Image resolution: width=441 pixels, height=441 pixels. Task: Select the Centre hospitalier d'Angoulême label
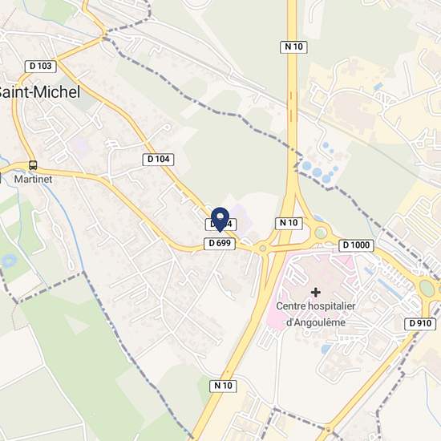tap(316, 314)
